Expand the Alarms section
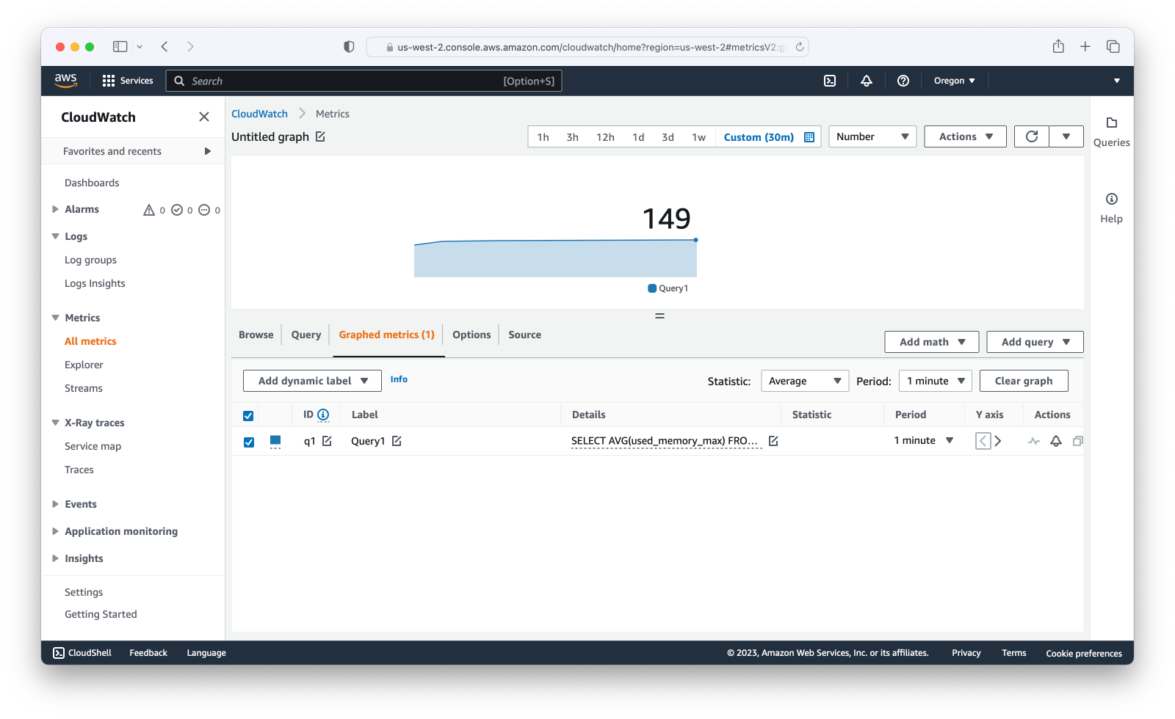The image size is (1175, 719). click(x=55, y=209)
